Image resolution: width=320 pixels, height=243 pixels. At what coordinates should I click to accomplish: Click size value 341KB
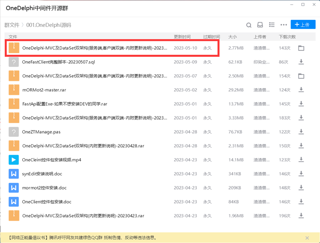coord(234,174)
